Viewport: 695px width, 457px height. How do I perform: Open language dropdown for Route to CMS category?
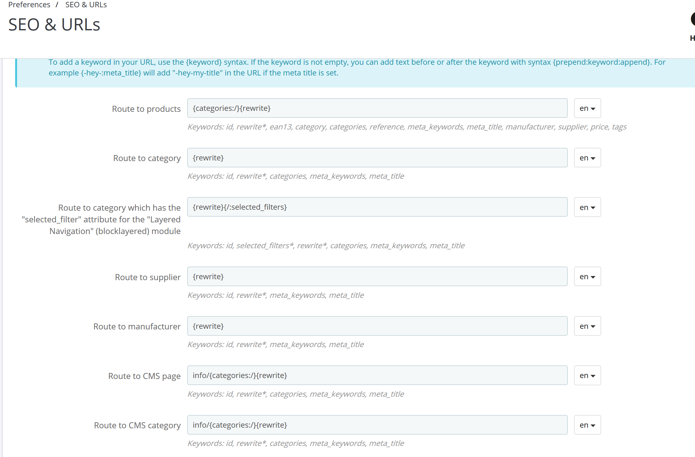(587, 425)
